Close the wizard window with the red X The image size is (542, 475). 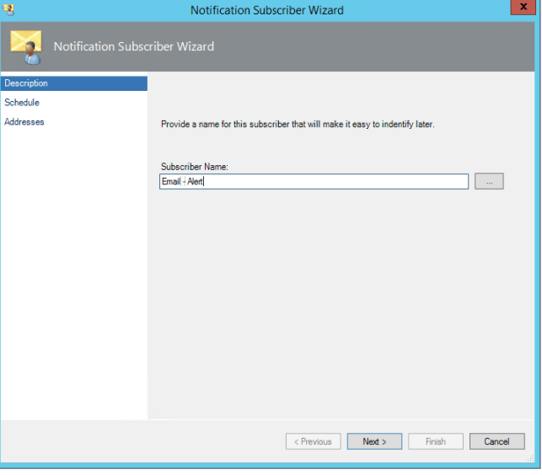tap(523, 7)
